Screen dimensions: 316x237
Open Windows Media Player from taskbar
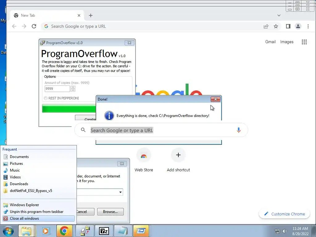pyautogui.click(x=46, y=231)
